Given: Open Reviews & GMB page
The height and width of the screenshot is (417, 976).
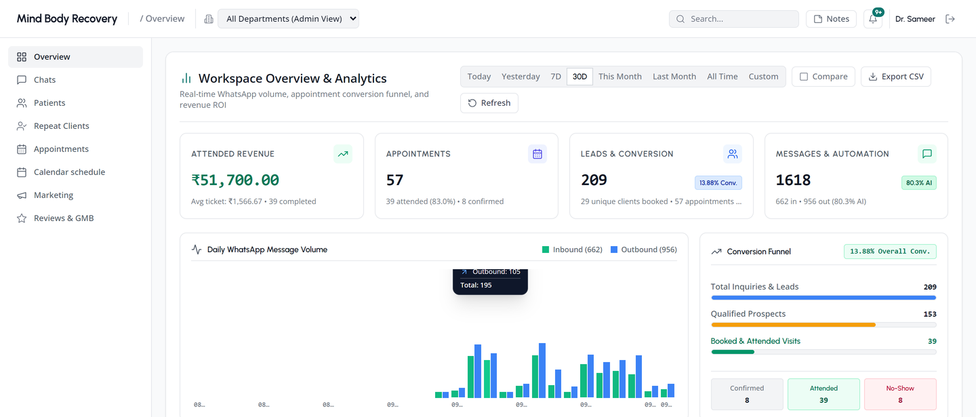Looking at the screenshot, I should [x=75, y=218].
